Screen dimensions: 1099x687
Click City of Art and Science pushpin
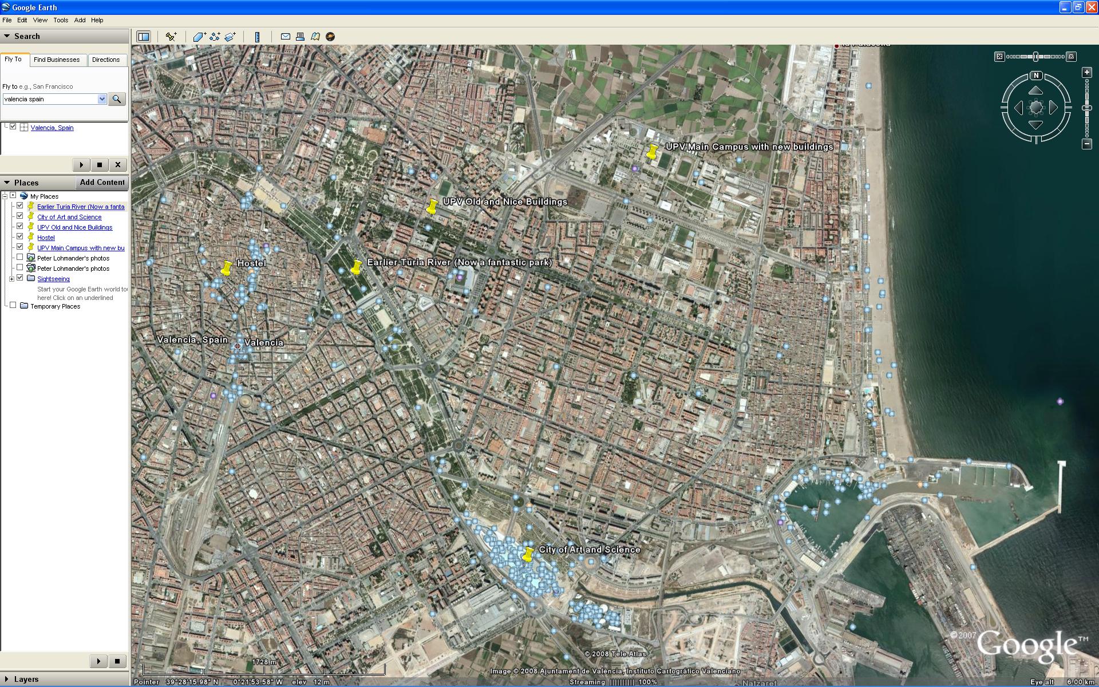528,554
